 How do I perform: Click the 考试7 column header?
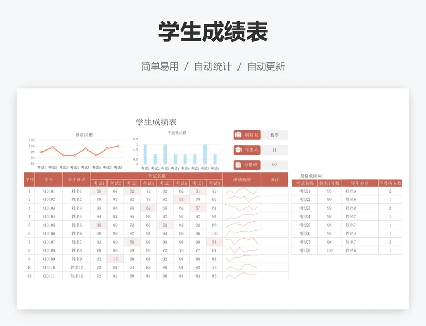198,183
